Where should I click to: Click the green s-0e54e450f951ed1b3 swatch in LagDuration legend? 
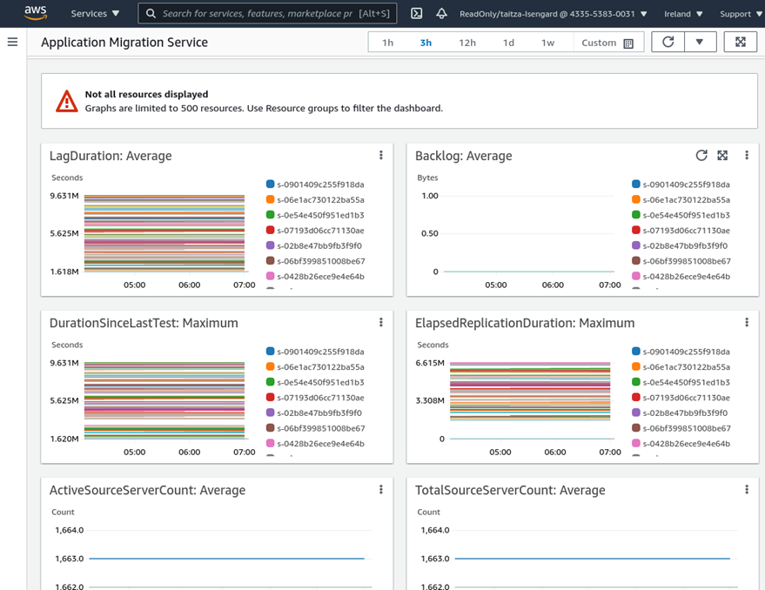tap(271, 215)
